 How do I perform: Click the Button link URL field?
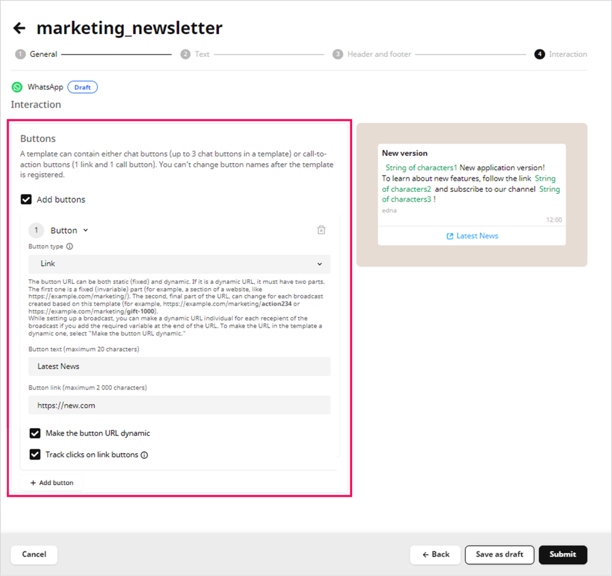[x=179, y=405]
